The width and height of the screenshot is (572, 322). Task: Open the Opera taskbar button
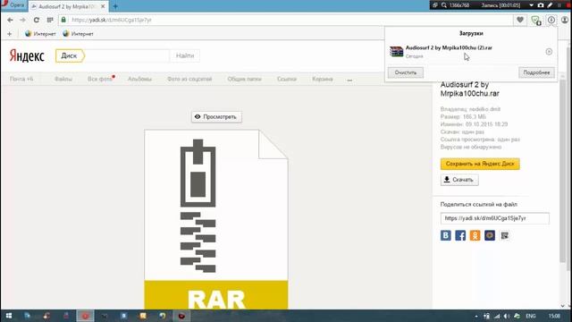point(85,316)
